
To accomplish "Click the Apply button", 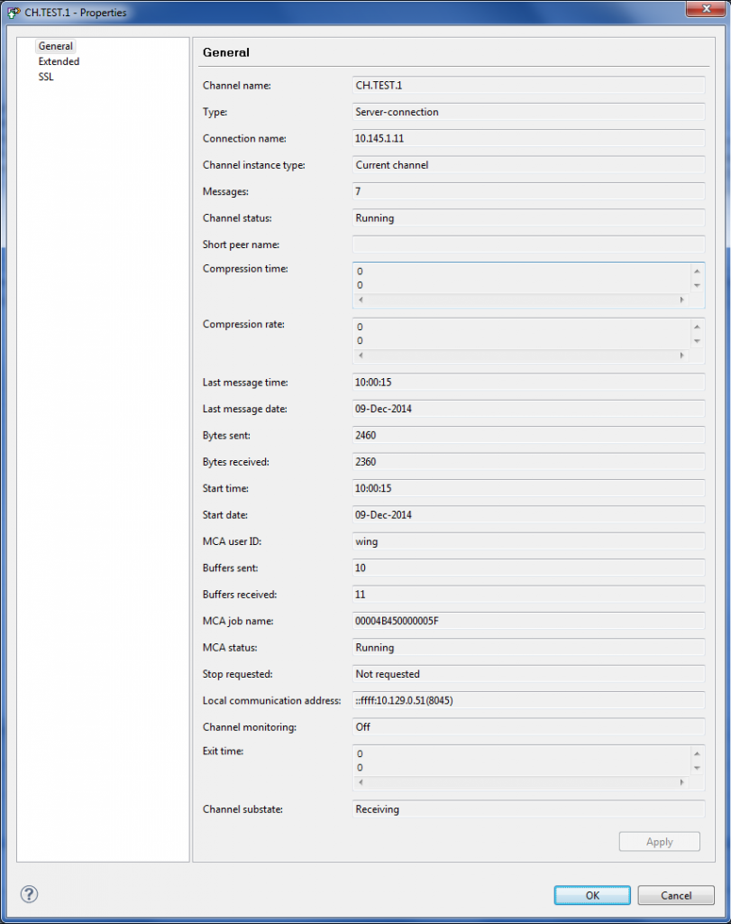I will (659, 842).
